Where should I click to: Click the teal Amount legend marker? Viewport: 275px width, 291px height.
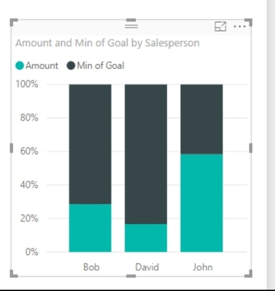tap(20, 66)
